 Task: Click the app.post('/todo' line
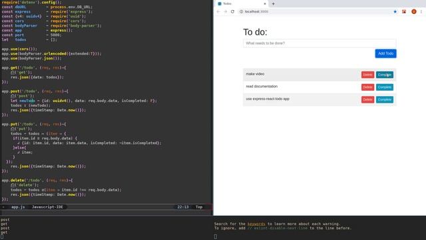[x=35, y=91]
